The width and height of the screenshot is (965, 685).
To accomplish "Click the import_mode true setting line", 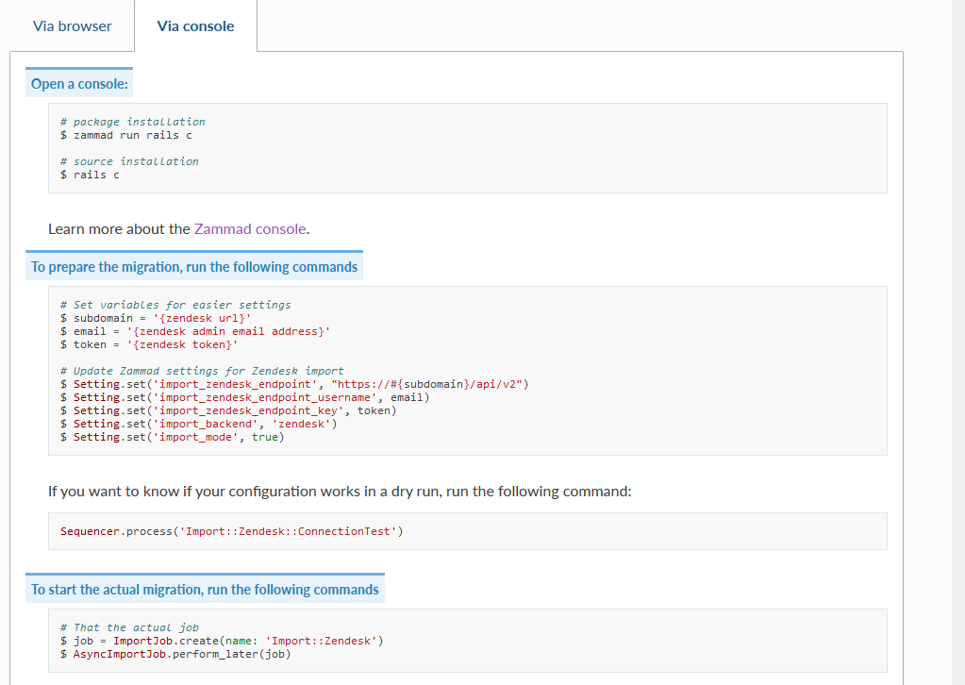I will 173,437.
